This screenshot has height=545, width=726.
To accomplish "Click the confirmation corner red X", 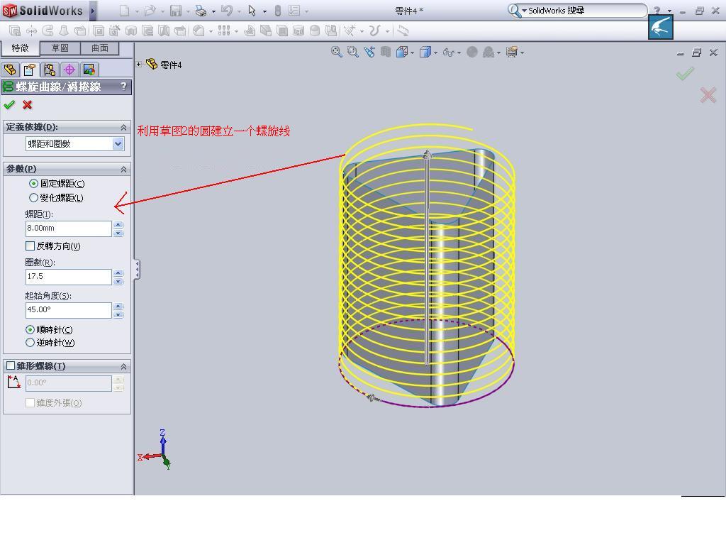I will click(708, 95).
